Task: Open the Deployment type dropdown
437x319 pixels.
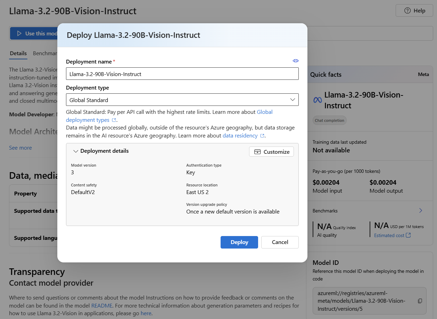Action: [292, 100]
